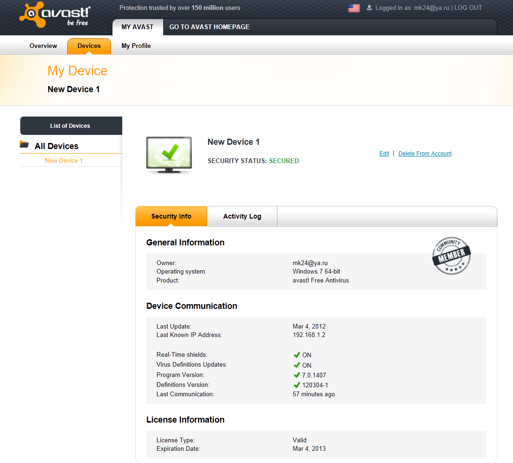Click Last Communication value 57 minutes ago

pyautogui.click(x=314, y=394)
